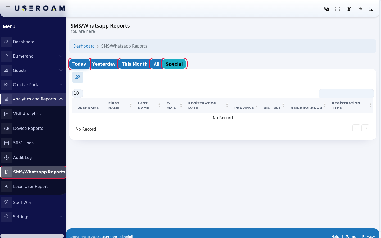Image resolution: width=381 pixels, height=238 pixels.
Task: Select the All filter tab
Action: pos(156,64)
